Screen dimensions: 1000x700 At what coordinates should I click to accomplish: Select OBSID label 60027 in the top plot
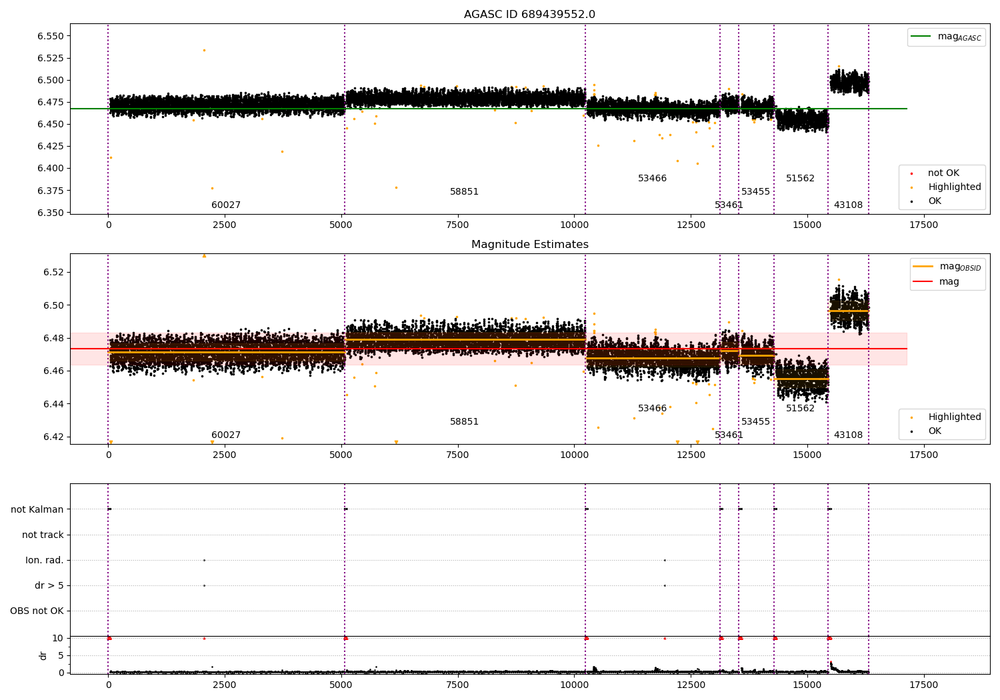[x=226, y=205]
